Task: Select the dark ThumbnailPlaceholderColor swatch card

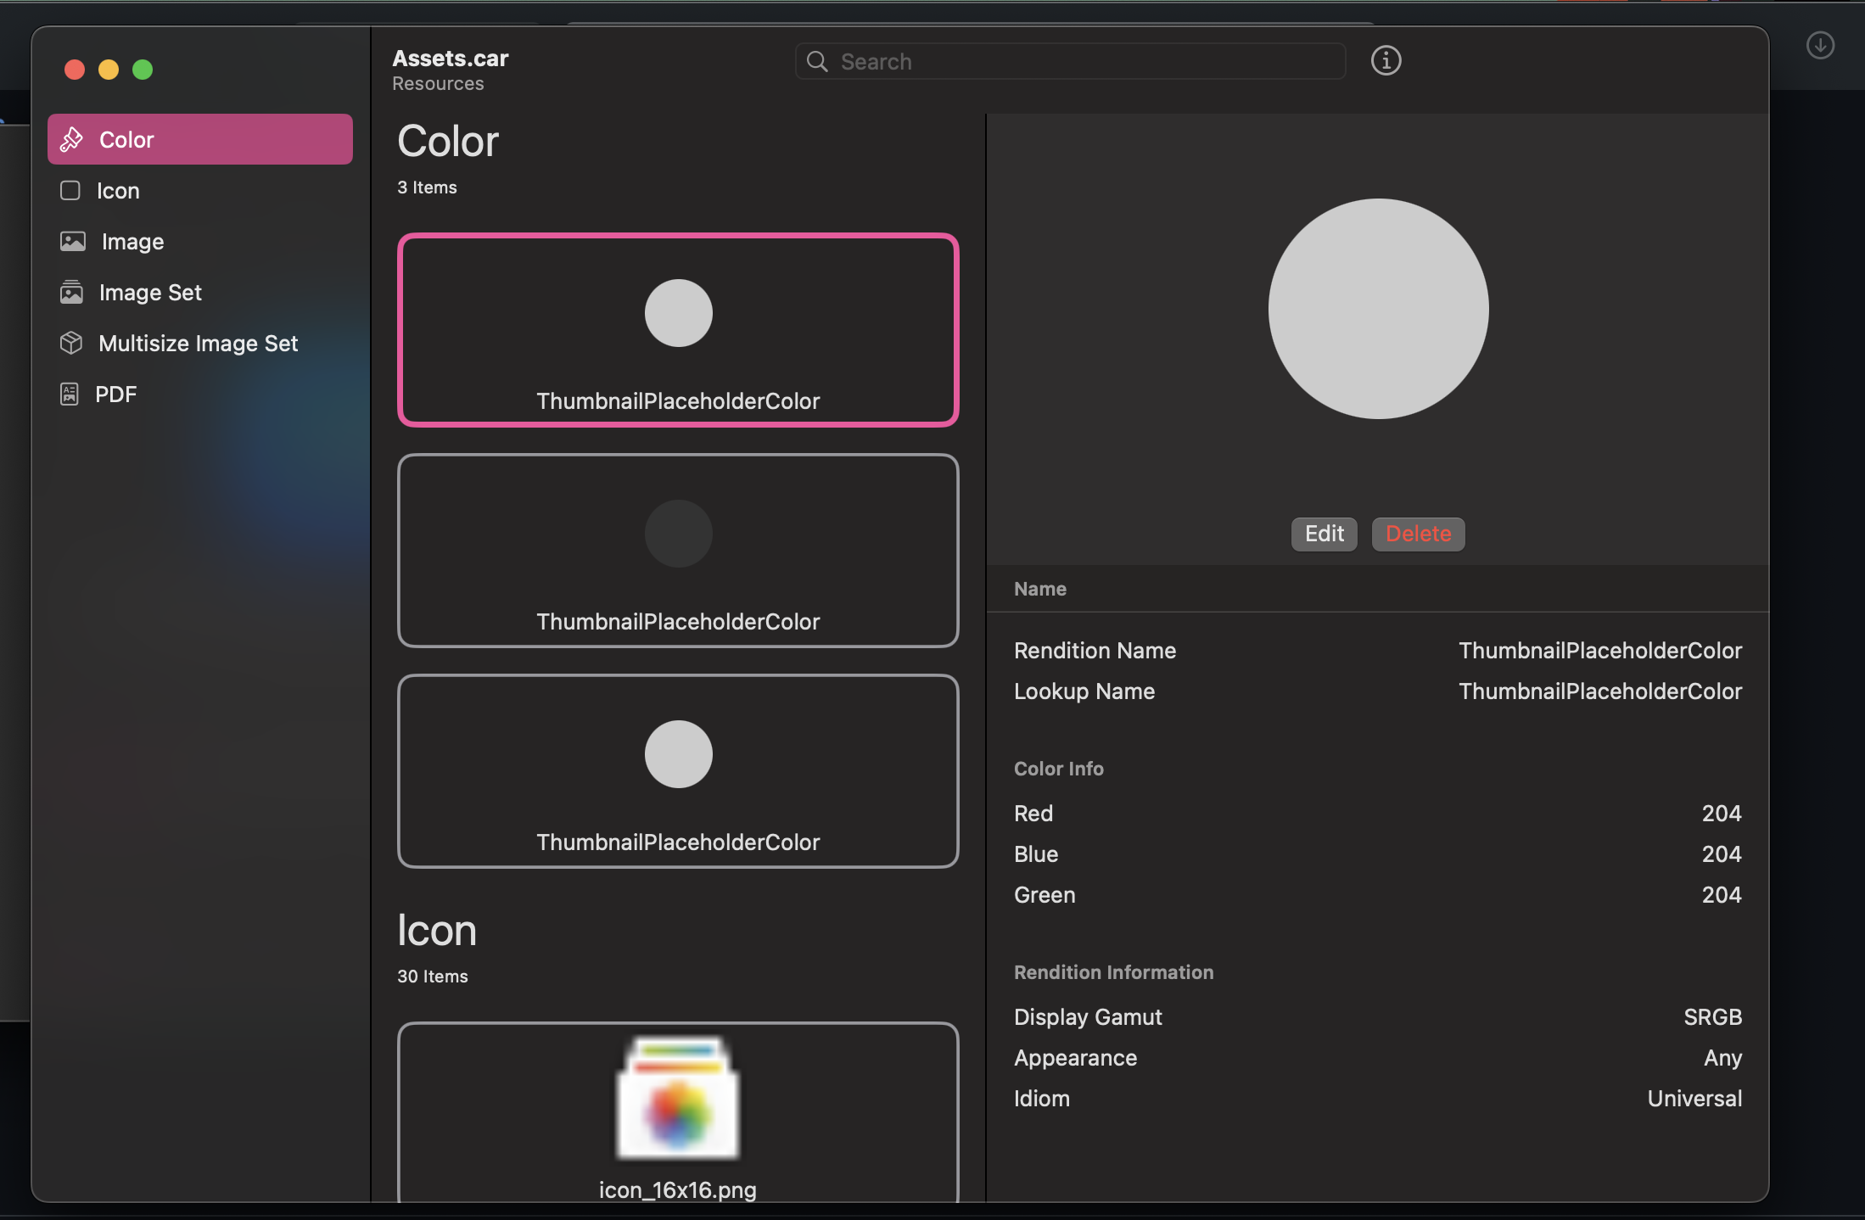Action: 678,551
